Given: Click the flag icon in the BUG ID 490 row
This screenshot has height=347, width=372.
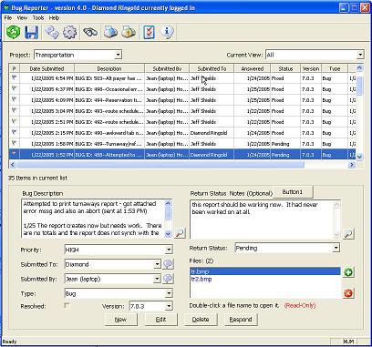Looking at the screenshot, I should click(14, 133).
